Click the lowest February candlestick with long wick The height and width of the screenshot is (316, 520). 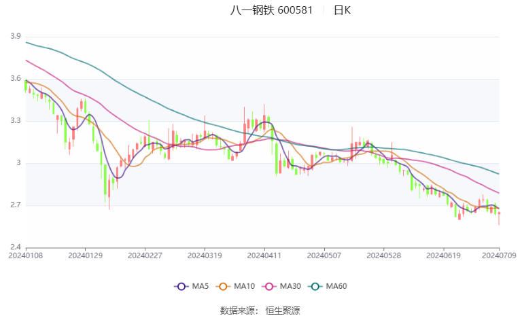click(x=109, y=194)
